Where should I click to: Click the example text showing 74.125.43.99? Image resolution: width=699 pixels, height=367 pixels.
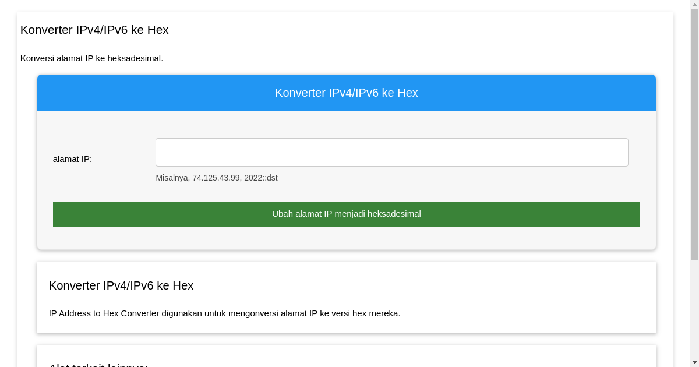(217, 178)
